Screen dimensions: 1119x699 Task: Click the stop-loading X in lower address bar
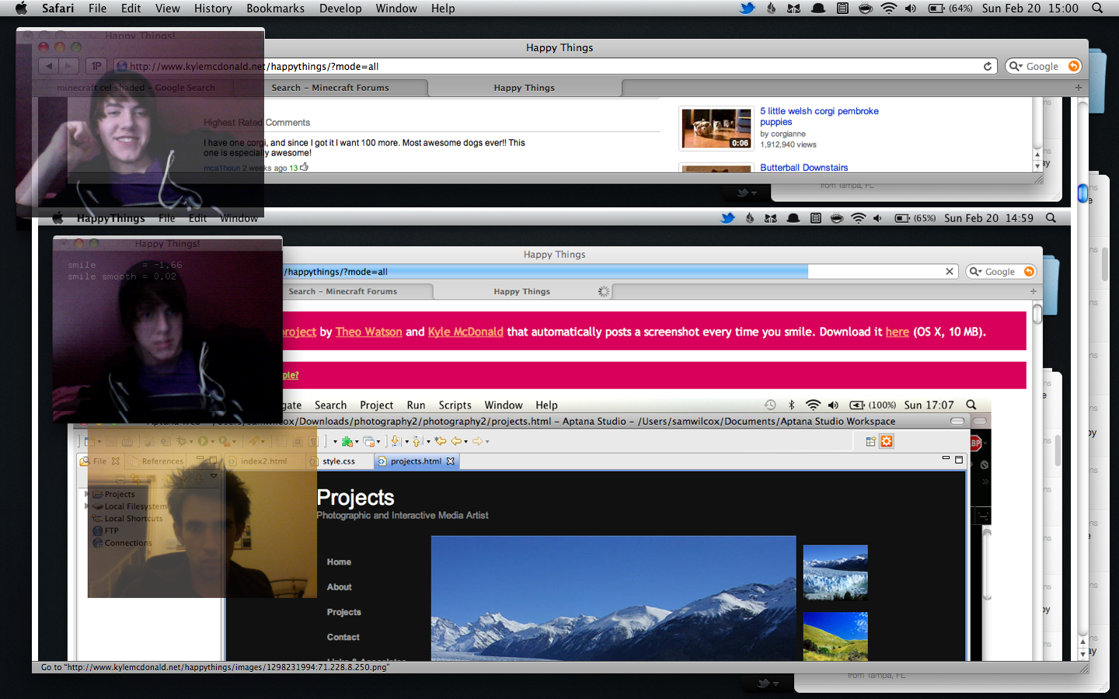click(x=949, y=272)
